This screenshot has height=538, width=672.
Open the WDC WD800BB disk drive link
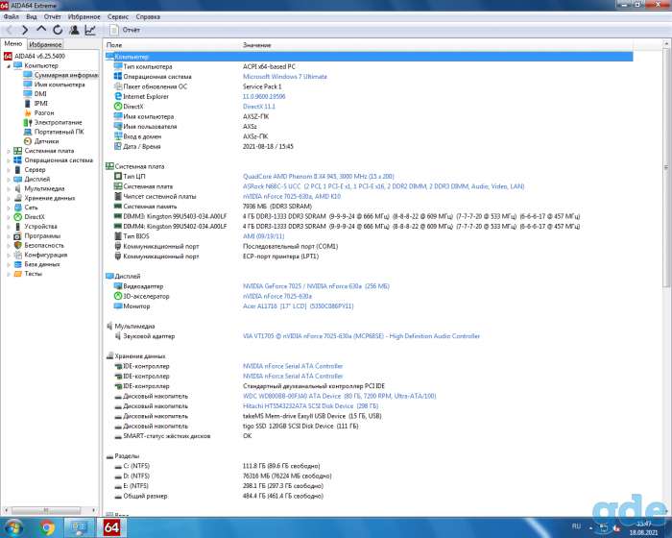tap(340, 396)
